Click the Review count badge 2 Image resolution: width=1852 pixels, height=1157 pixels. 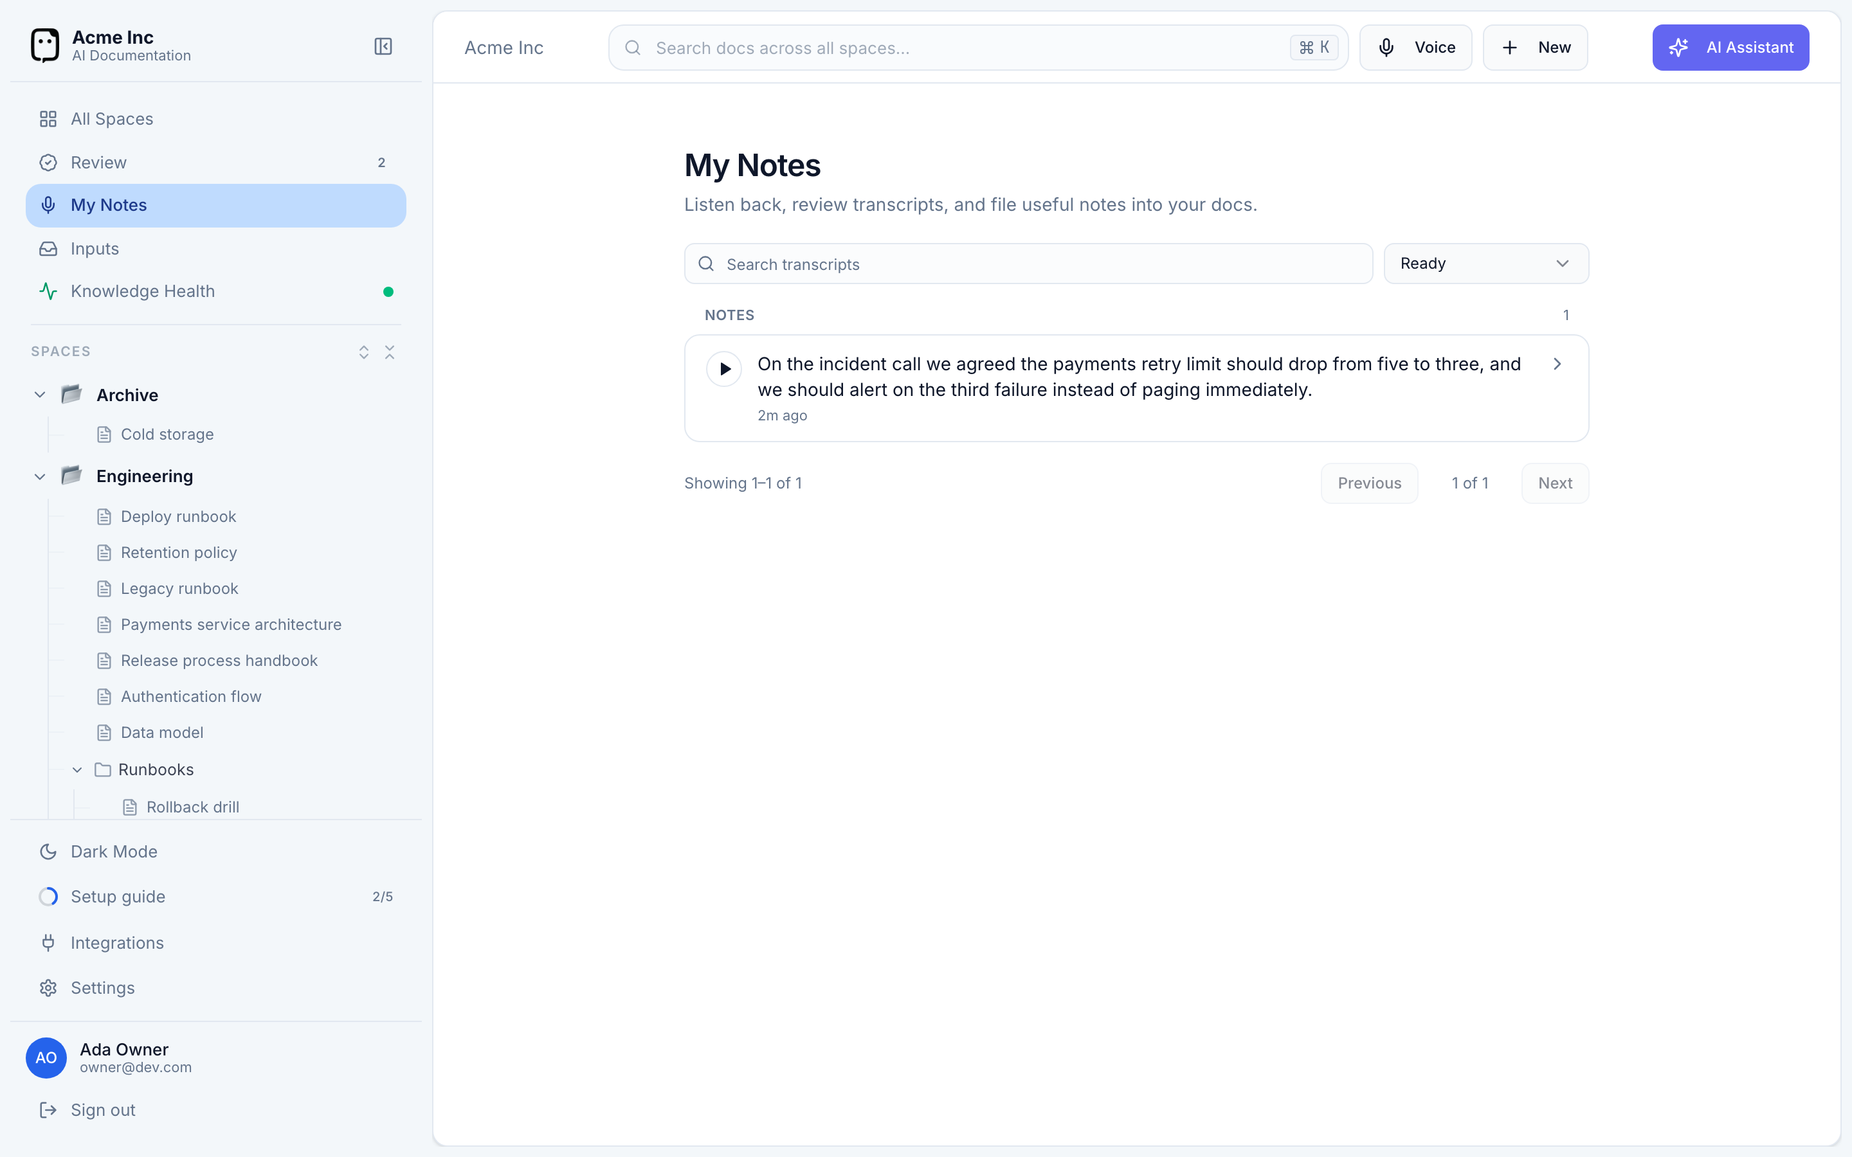click(x=381, y=162)
